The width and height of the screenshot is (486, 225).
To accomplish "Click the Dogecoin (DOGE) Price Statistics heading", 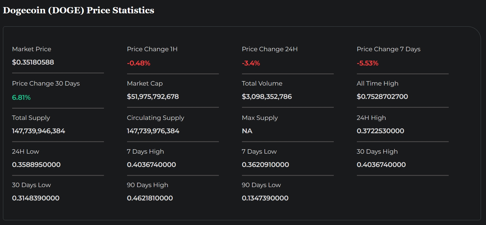I will pos(78,10).
